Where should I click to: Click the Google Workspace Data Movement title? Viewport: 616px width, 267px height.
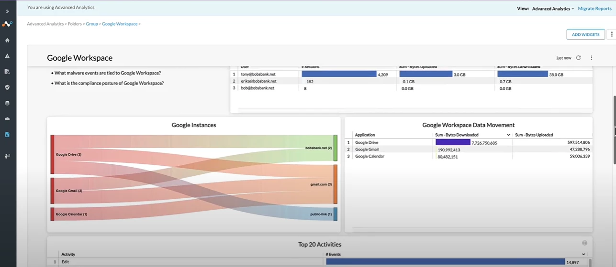point(469,125)
